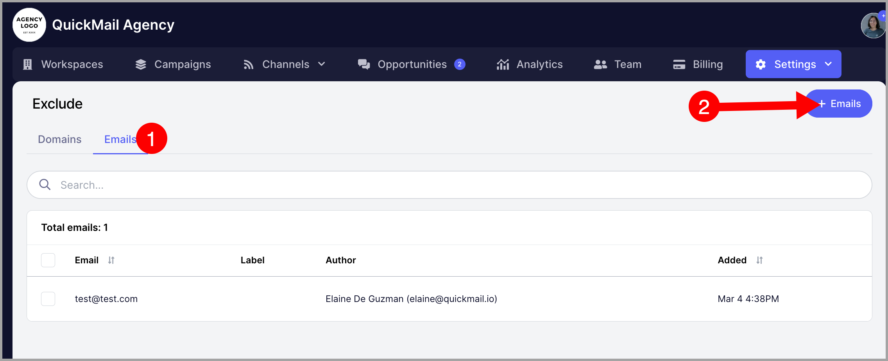Open the Workspaces menu item

pyautogui.click(x=63, y=64)
